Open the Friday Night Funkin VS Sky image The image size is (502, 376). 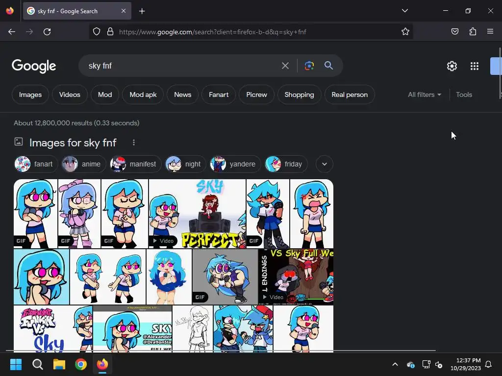(x=53, y=329)
